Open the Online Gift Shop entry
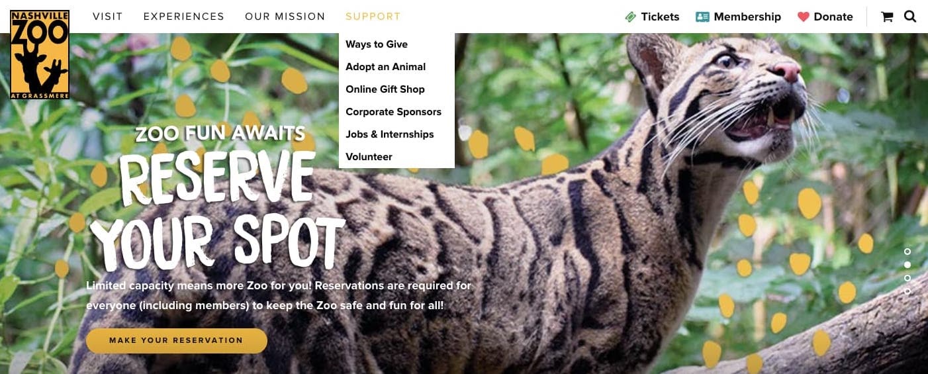This screenshot has width=928, height=374. pos(385,89)
